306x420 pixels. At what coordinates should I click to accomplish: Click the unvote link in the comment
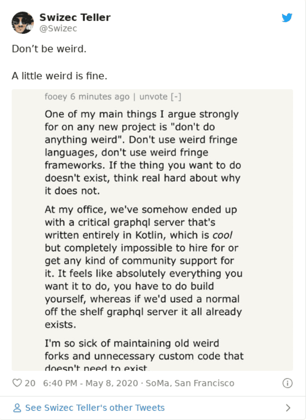(153, 97)
